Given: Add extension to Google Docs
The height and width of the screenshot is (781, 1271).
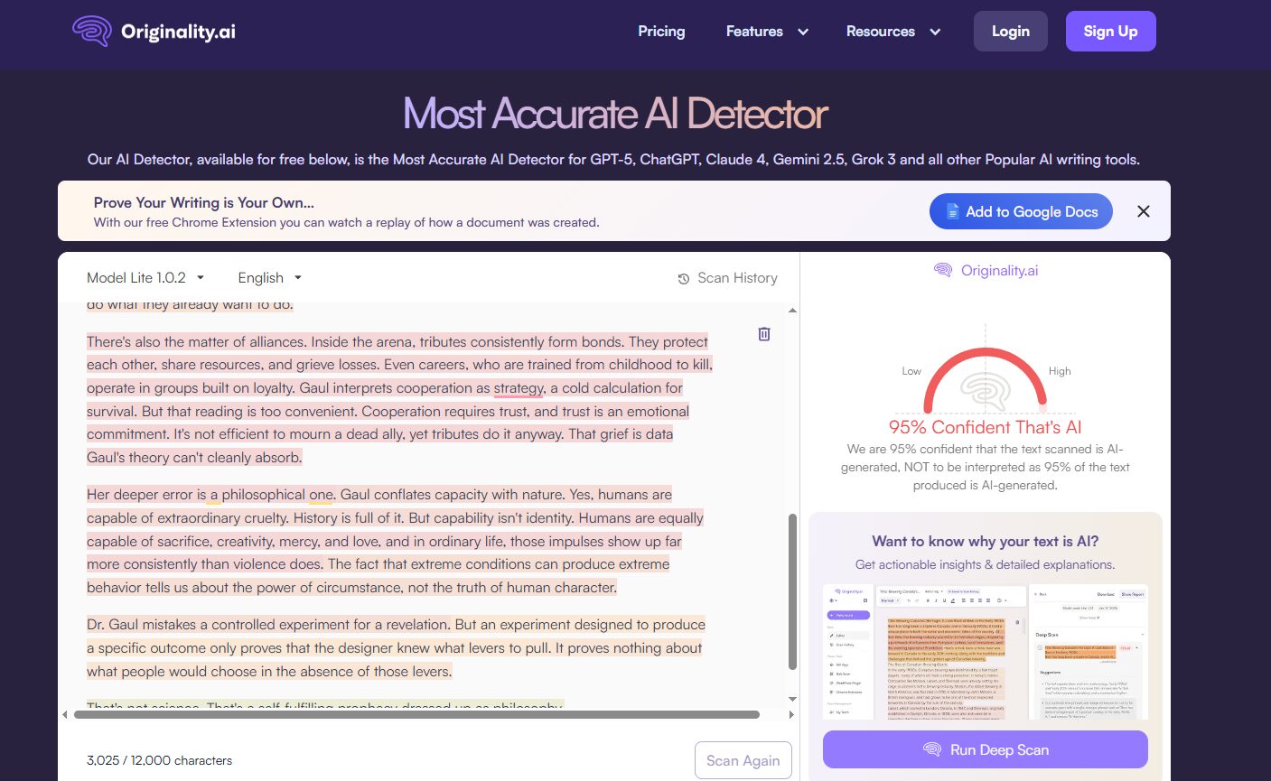Looking at the screenshot, I should 1021,211.
